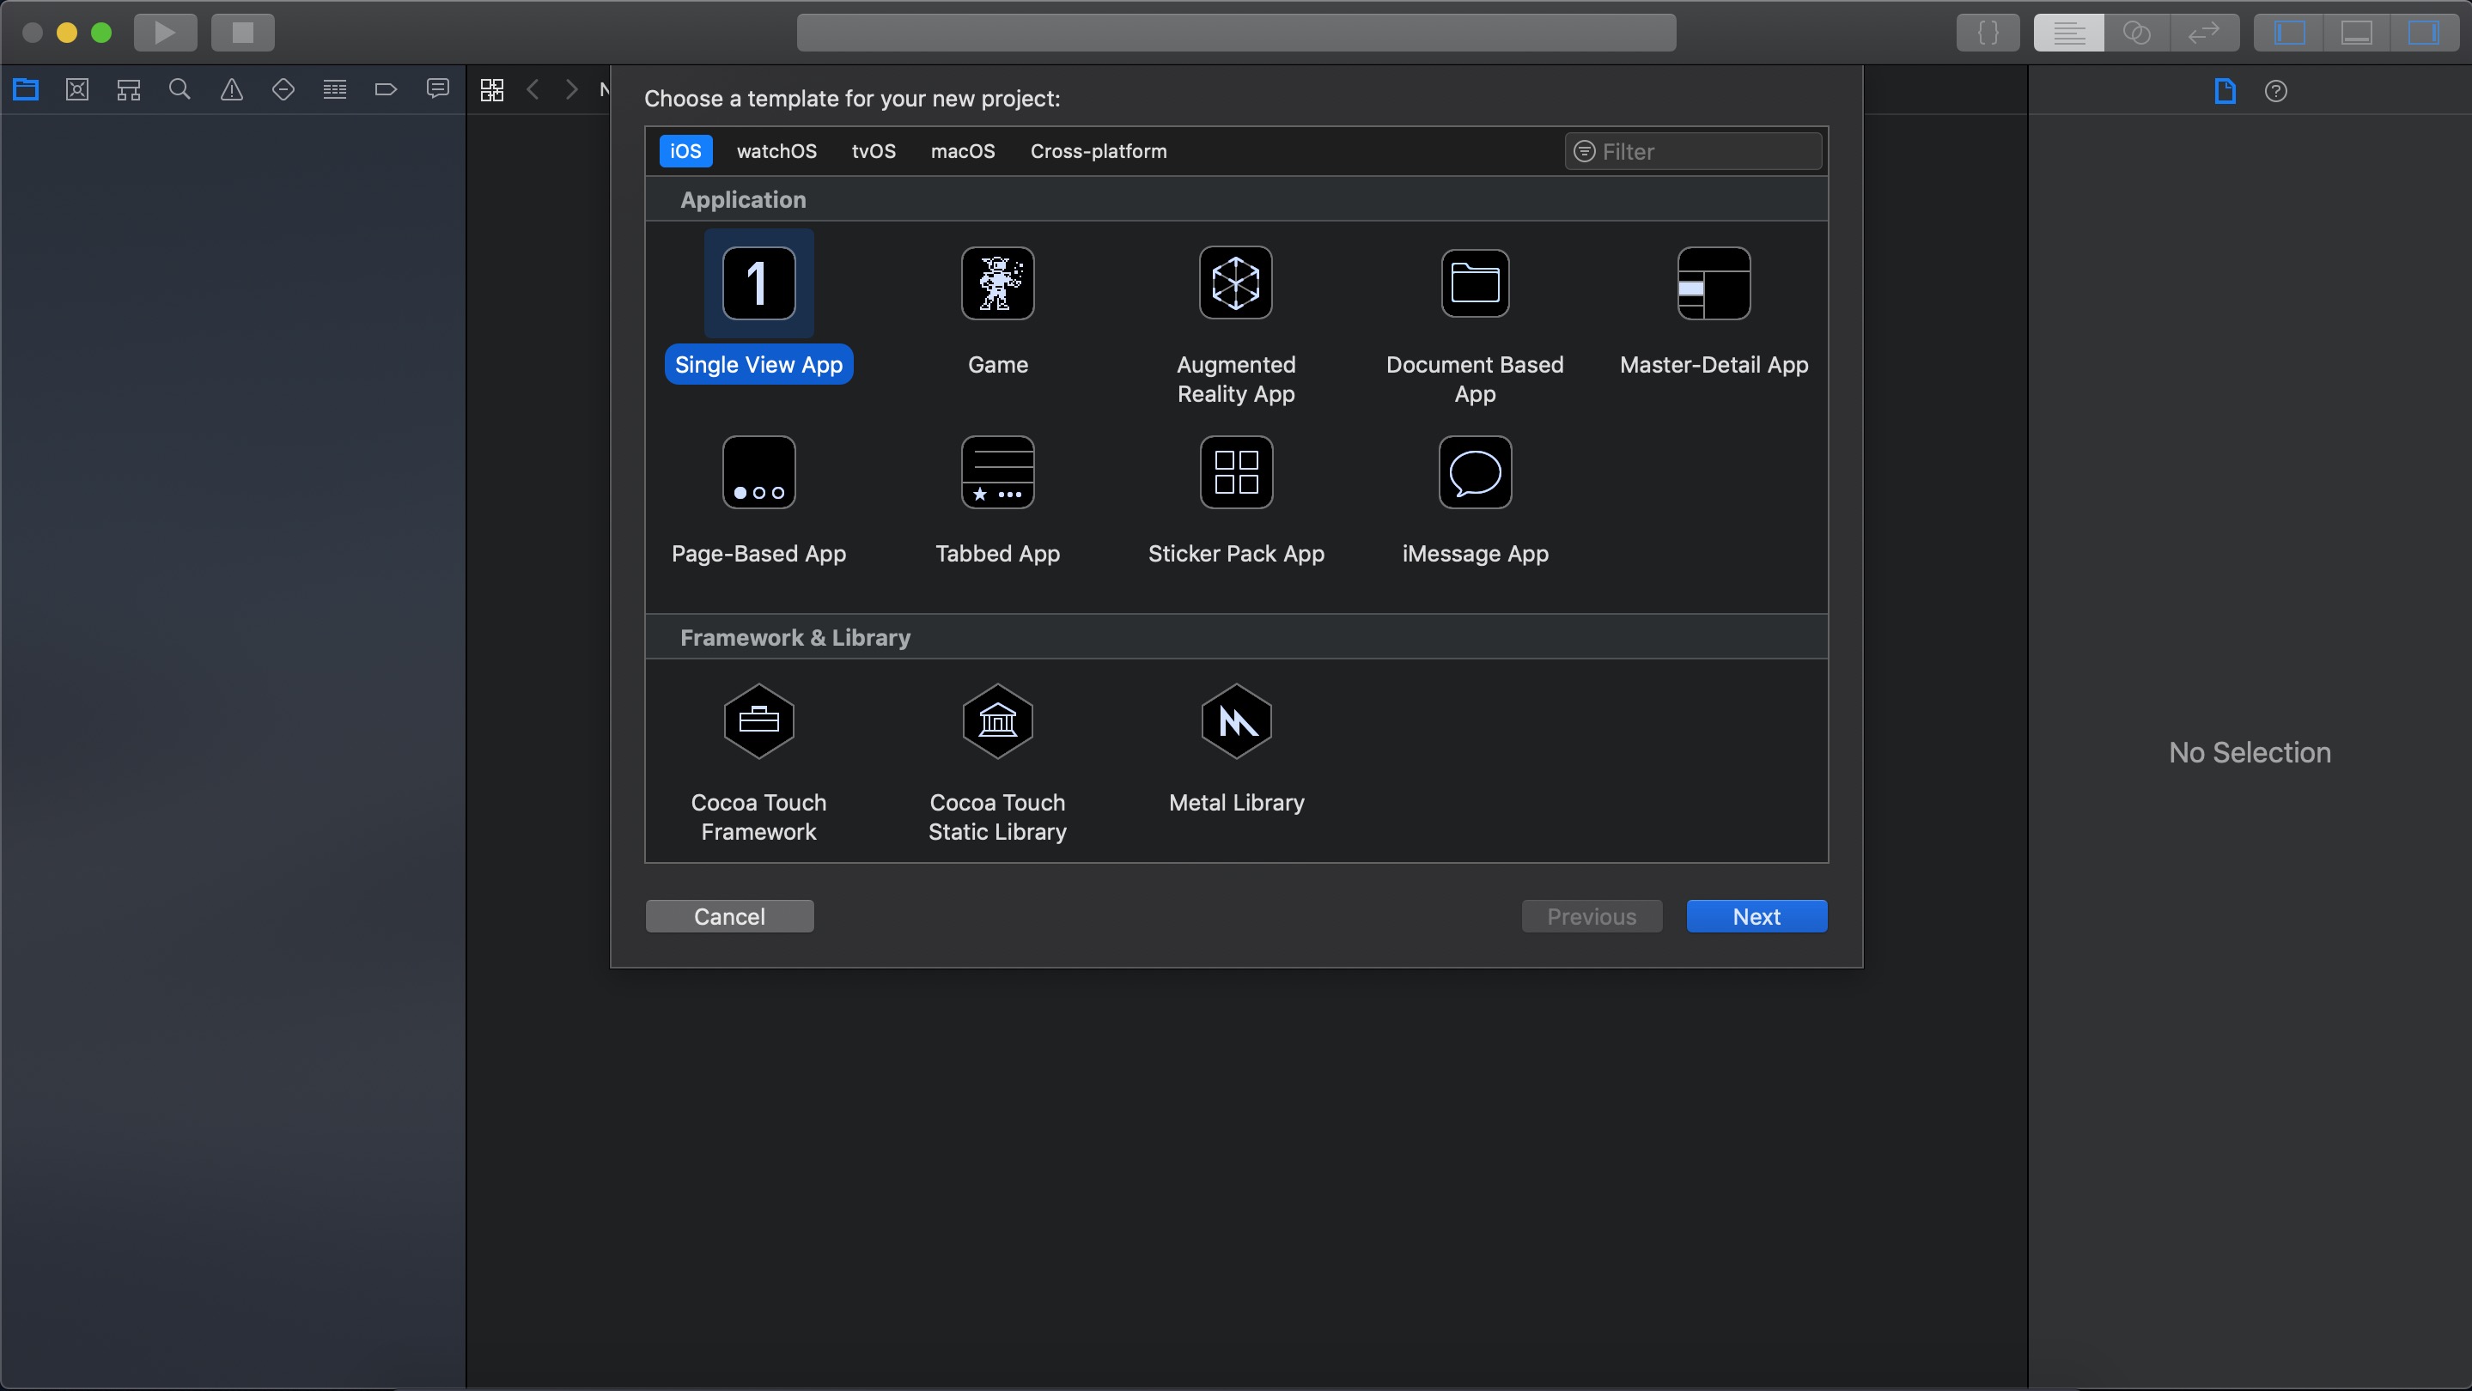Image resolution: width=2472 pixels, height=1391 pixels.
Task: Toggle the Navigator left panel
Action: pyautogui.click(x=2290, y=33)
